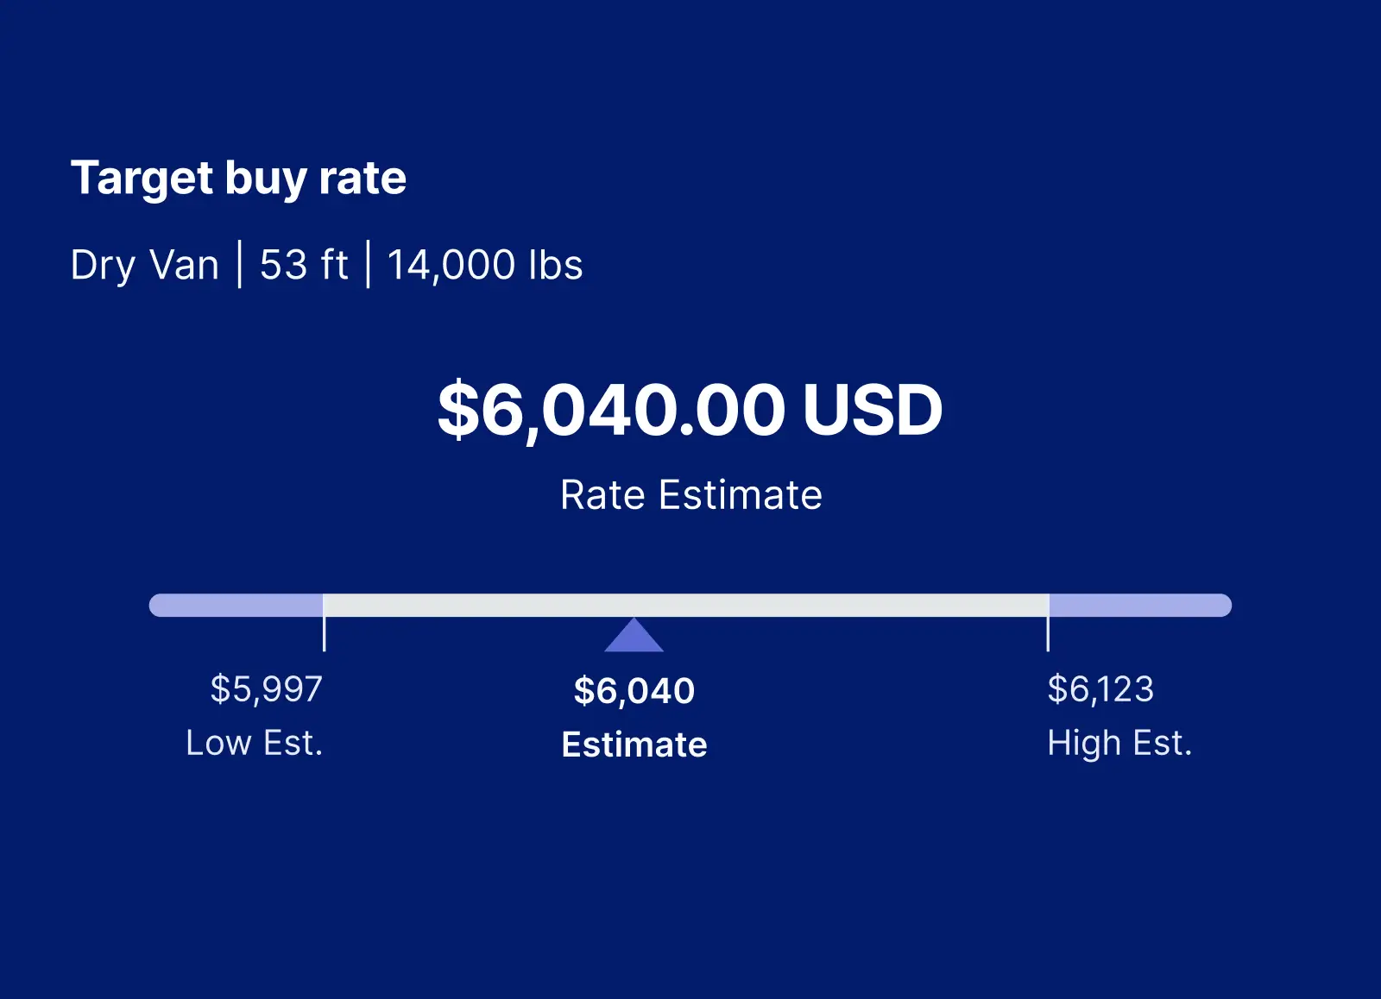Click the $6,123 high value

coord(1100,689)
